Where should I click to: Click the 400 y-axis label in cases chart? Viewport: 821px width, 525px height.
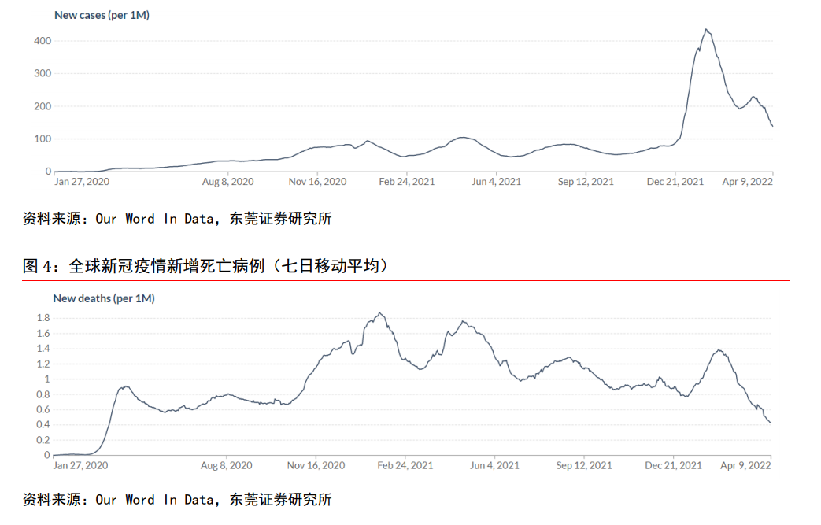[x=43, y=41]
